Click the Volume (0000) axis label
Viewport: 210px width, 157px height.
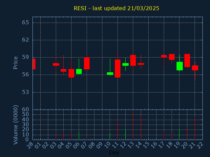coord(15,125)
